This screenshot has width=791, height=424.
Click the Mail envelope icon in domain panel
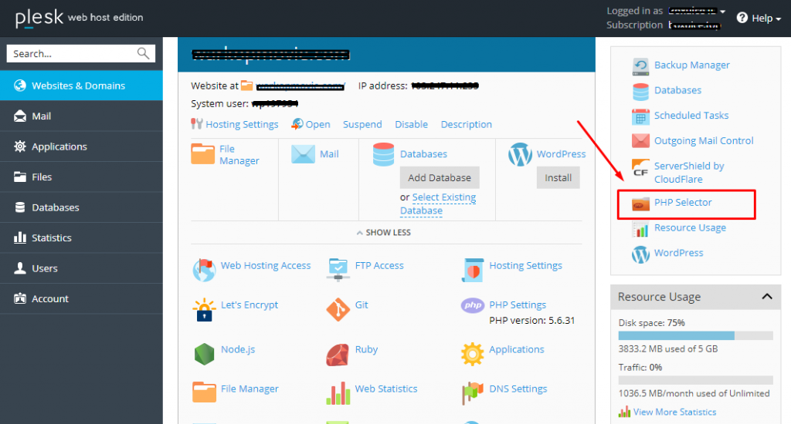tap(303, 154)
